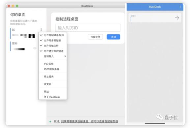
Task: Maximize RustDesk window with green button
Action: [17, 6]
